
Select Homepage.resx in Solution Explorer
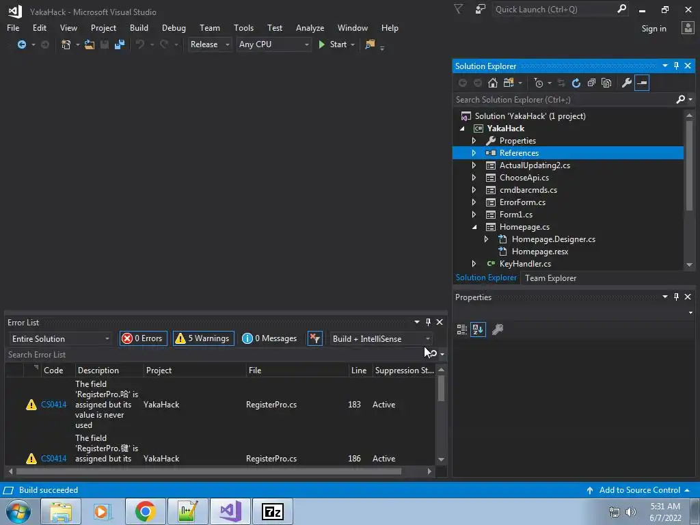pyautogui.click(x=540, y=252)
